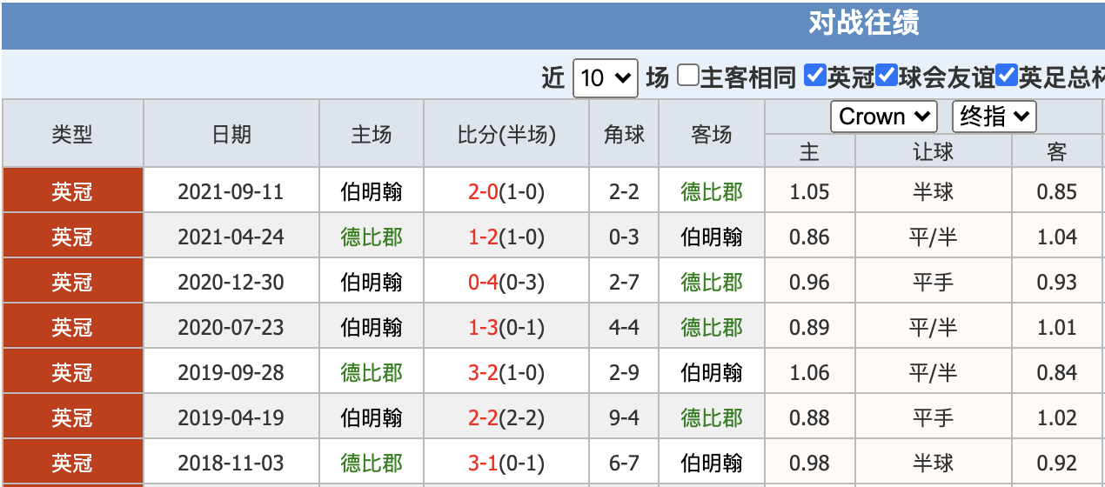Open the recent matches count dropdown

pyautogui.click(x=606, y=78)
